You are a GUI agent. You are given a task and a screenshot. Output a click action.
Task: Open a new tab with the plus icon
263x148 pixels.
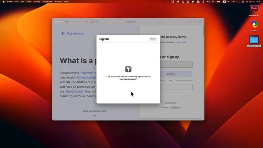195,22
